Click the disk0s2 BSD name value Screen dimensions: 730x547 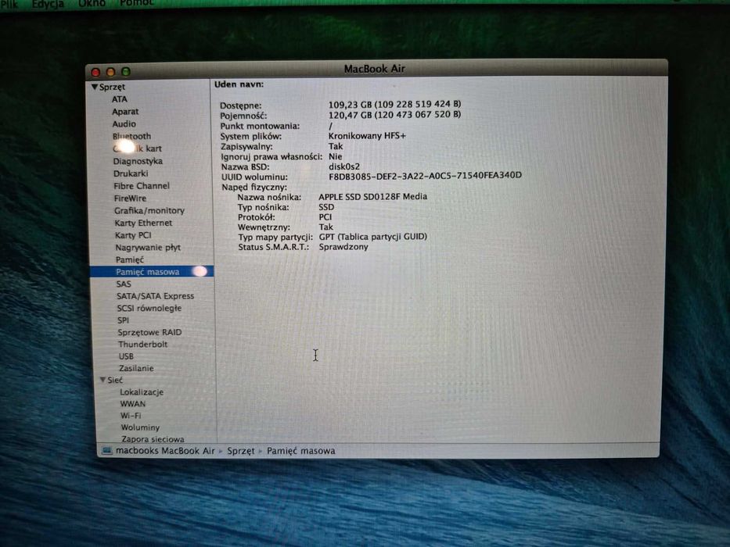point(344,166)
